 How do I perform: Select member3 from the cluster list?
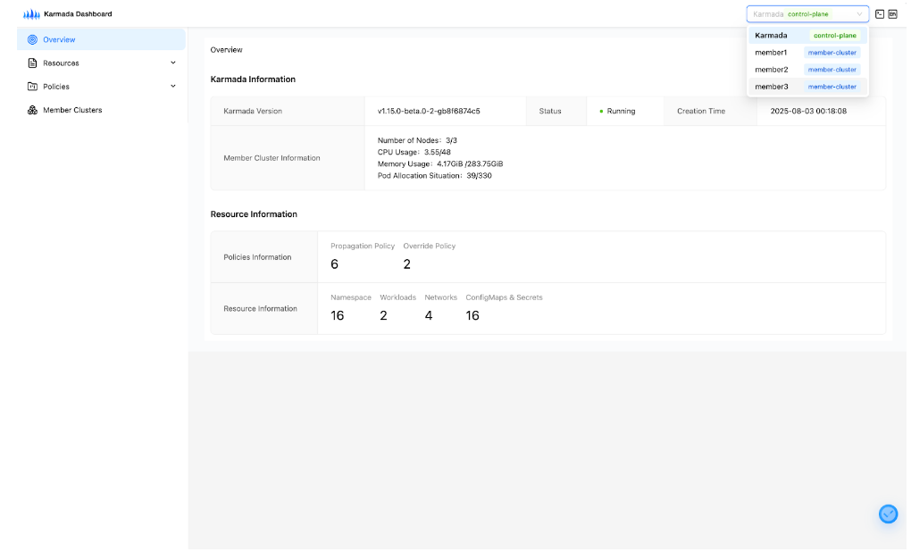point(803,86)
